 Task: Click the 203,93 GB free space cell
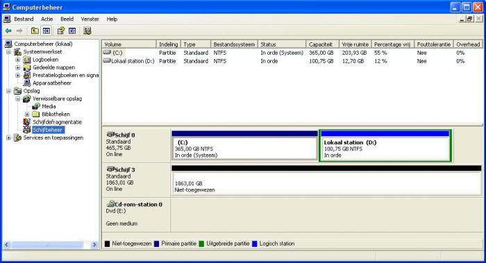pyautogui.click(x=354, y=53)
